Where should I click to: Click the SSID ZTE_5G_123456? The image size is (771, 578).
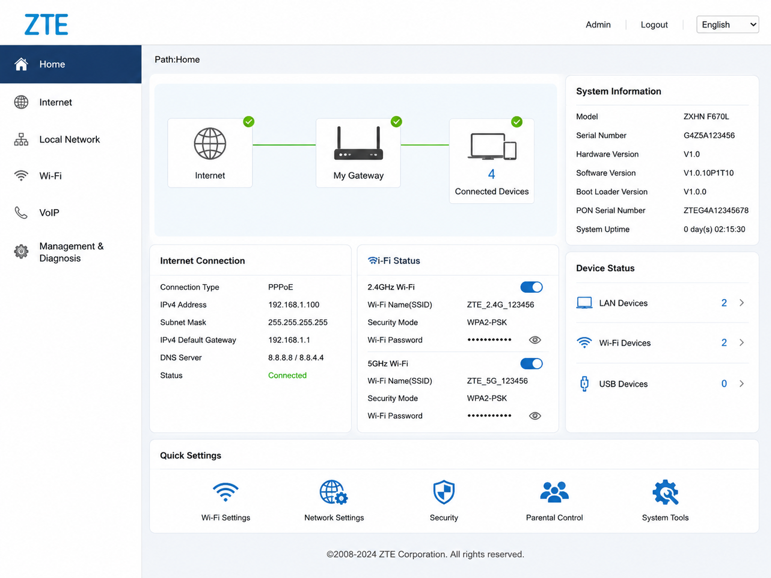497,381
